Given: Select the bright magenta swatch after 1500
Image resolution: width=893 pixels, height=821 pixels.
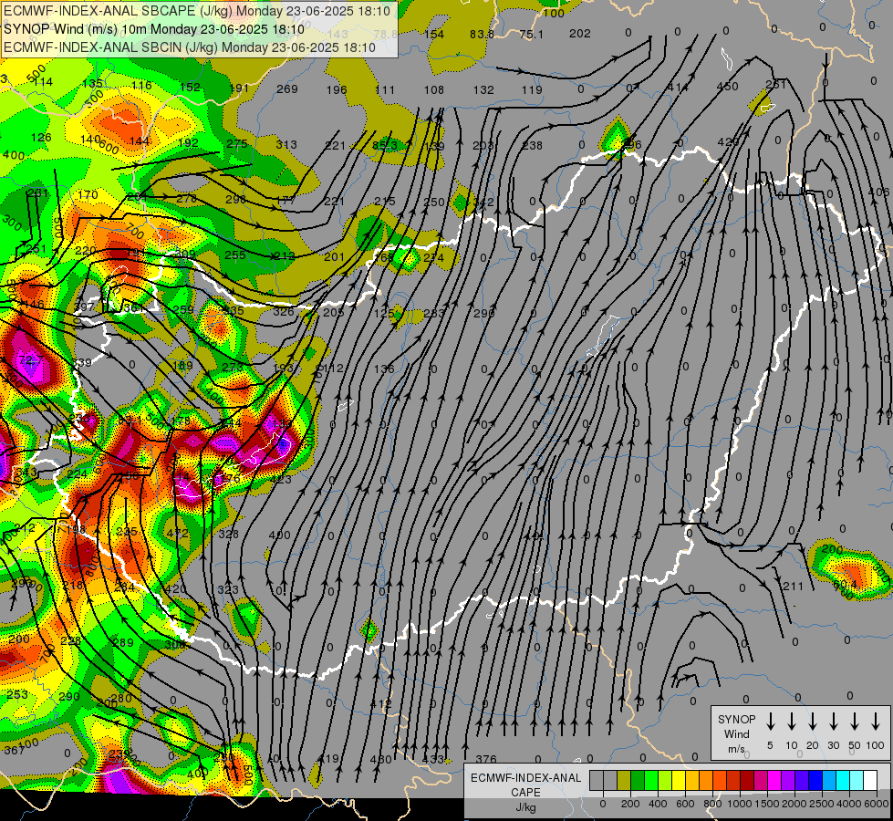Looking at the screenshot, I should tap(774, 781).
